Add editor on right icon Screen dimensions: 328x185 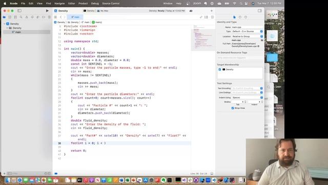[212, 17]
